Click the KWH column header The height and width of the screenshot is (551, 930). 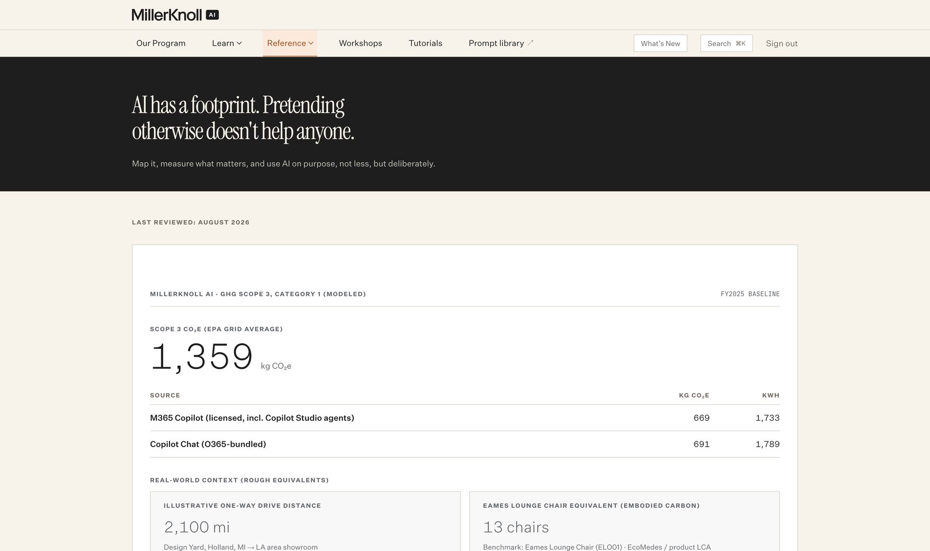pos(771,395)
